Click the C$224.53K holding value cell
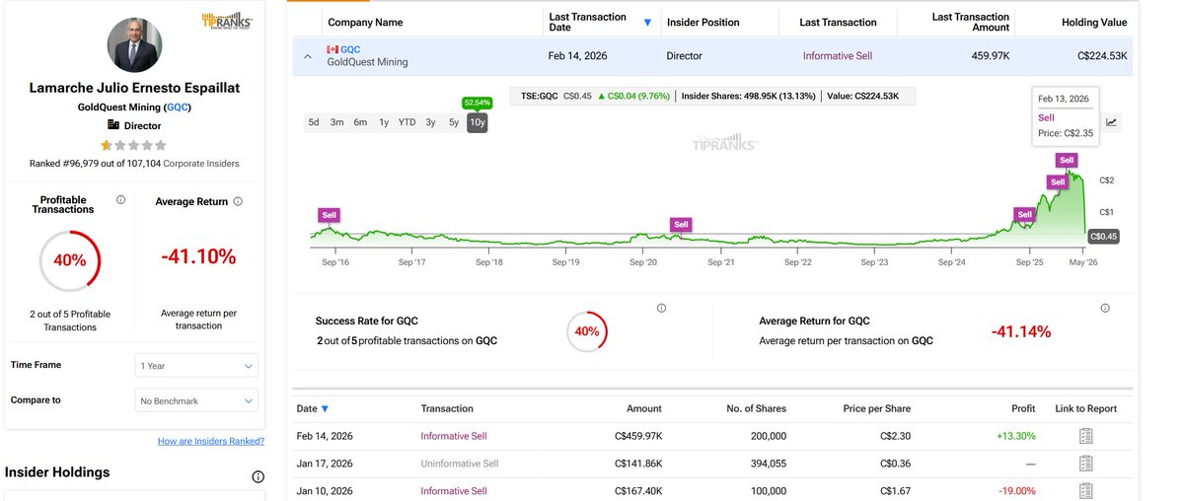This screenshot has height=501, width=1184. coord(1100,56)
